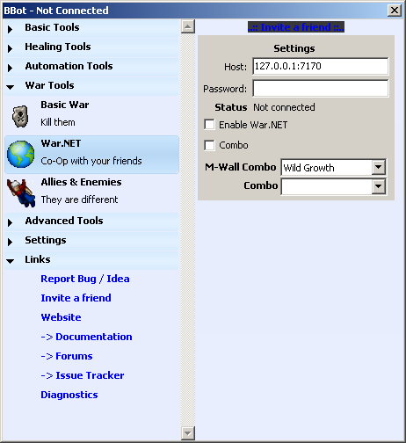Screen dimensions: 406x443
Task: Open the Issue Tracker link
Action: pos(83,375)
